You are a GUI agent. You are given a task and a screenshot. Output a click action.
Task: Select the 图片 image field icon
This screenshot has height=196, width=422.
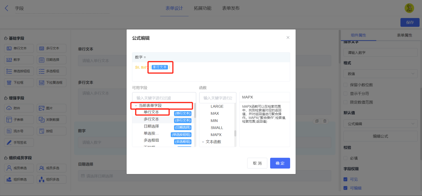42,108
